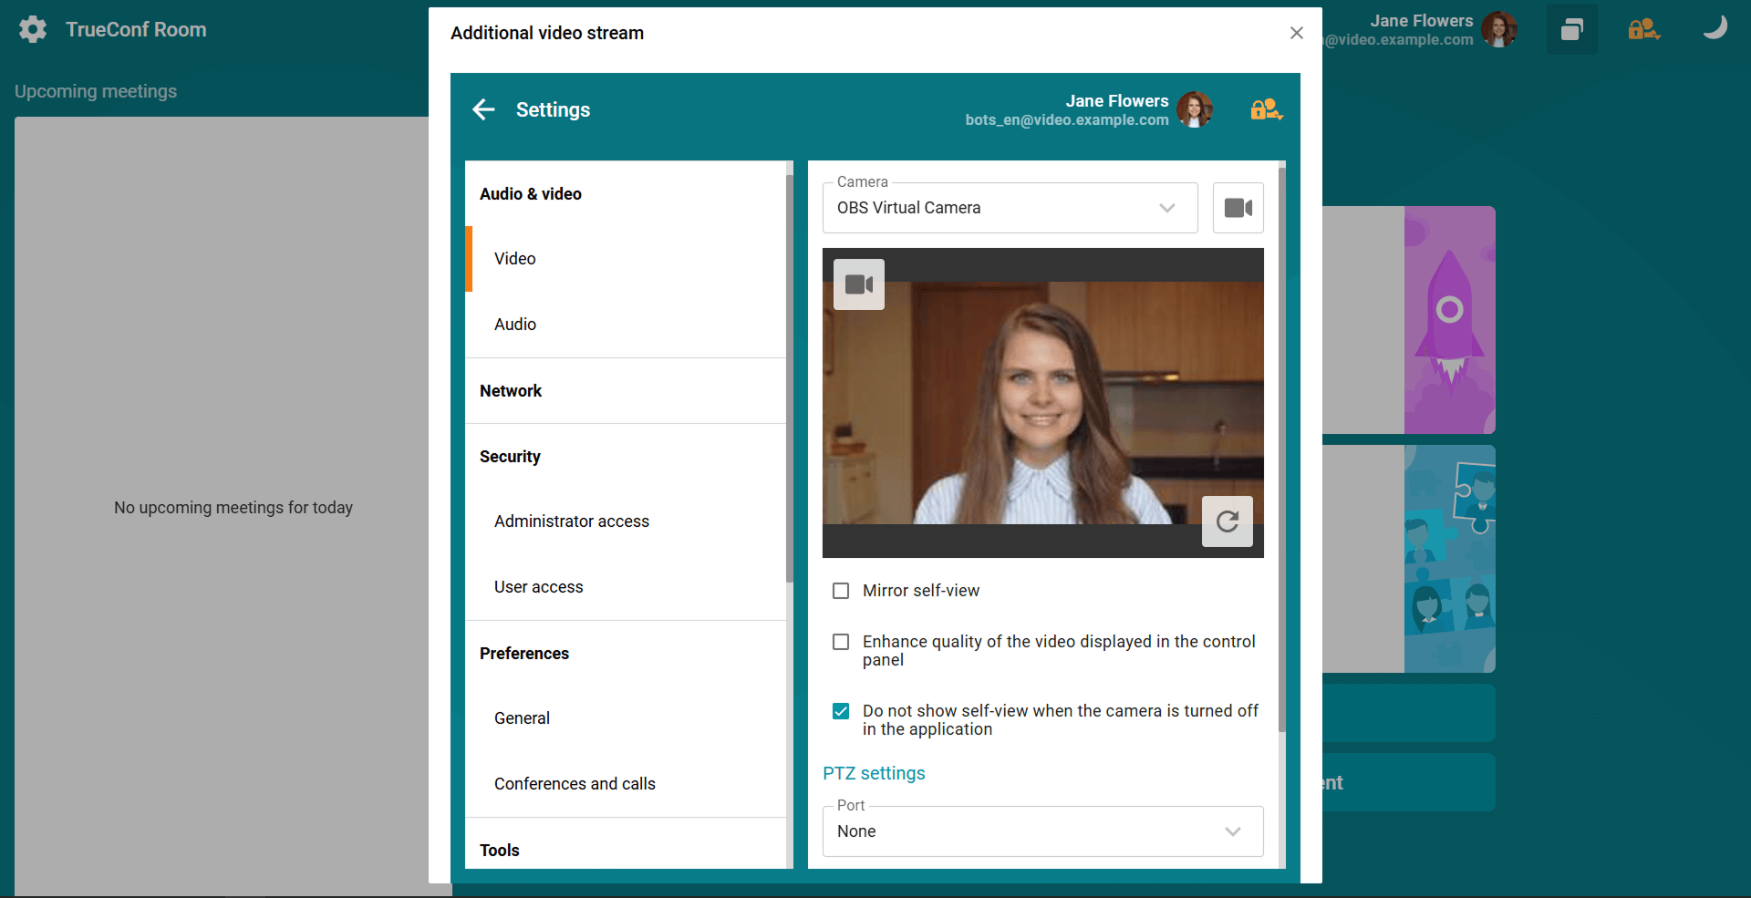Click the camera button next to the Camera dropdown
Image resolution: width=1751 pixels, height=898 pixels.
(x=1238, y=208)
